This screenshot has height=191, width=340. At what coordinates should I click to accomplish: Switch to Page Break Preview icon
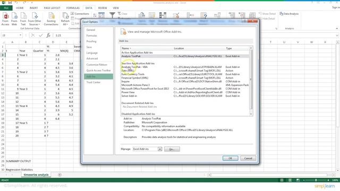pos(298,180)
